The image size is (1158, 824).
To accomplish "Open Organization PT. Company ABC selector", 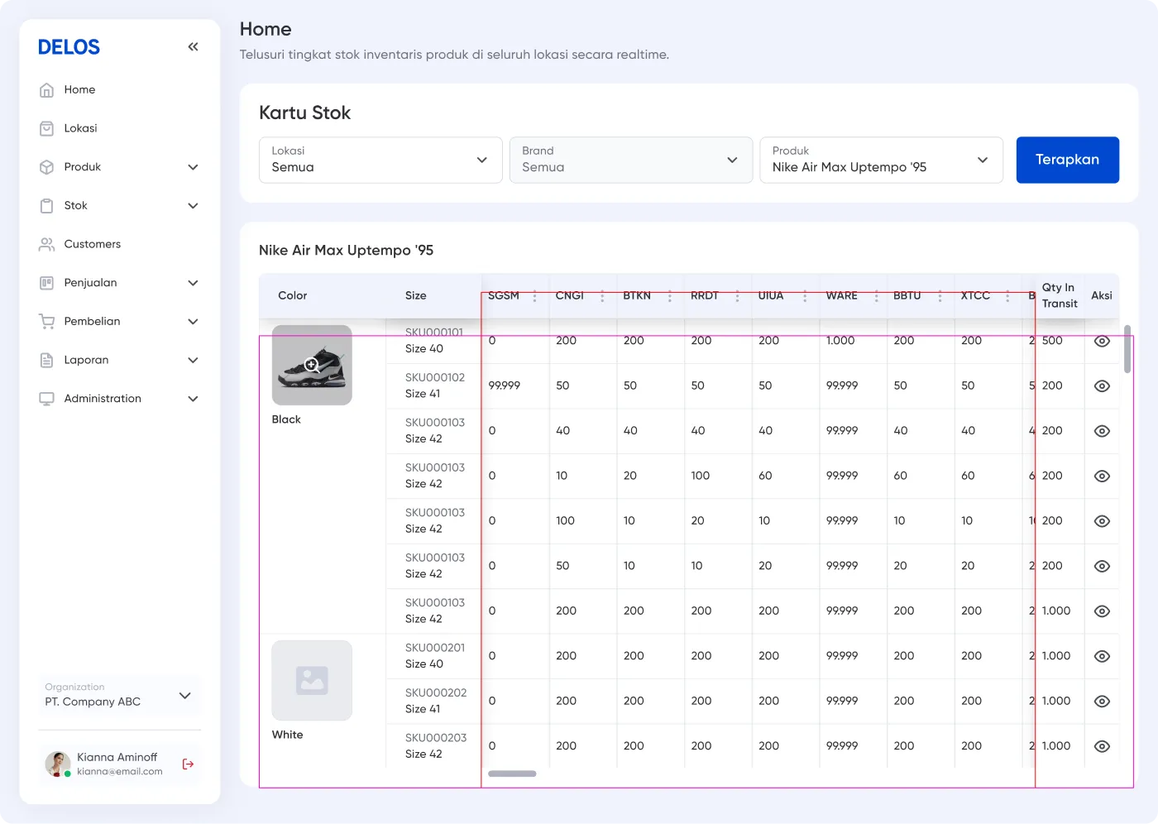I will click(119, 695).
